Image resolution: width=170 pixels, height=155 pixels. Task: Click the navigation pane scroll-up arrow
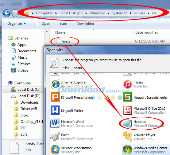click(x=47, y=31)
